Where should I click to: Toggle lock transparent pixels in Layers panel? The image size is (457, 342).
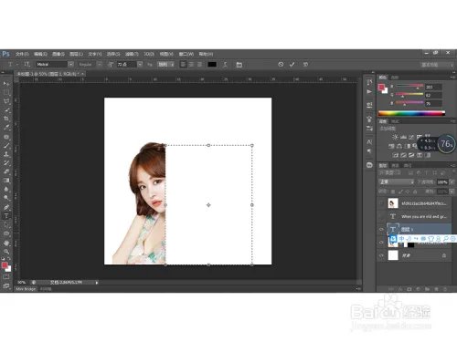(393, 192)
